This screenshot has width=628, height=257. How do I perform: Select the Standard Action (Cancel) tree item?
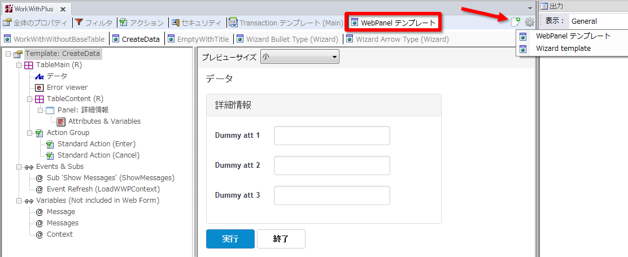click(x=98, y=155)
